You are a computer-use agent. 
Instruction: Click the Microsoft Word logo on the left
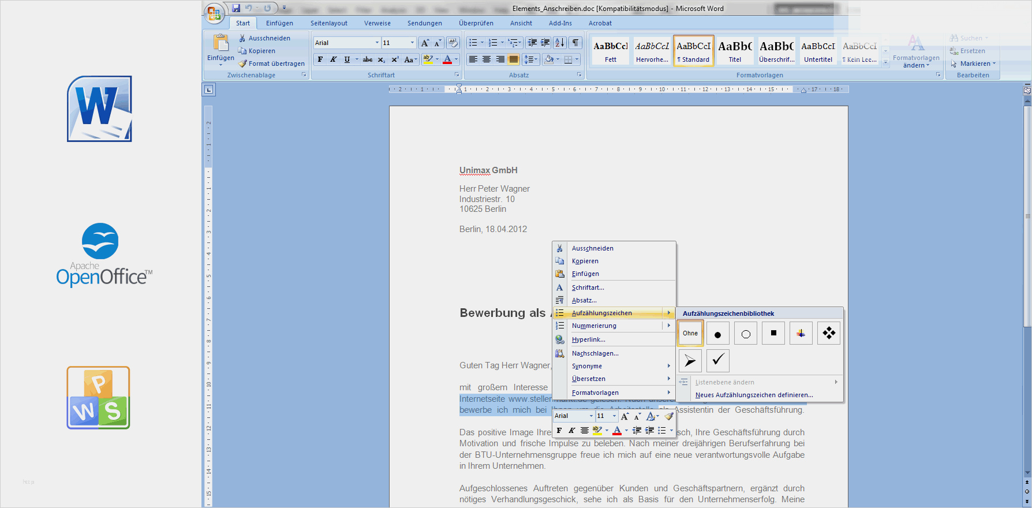(99, 109)
